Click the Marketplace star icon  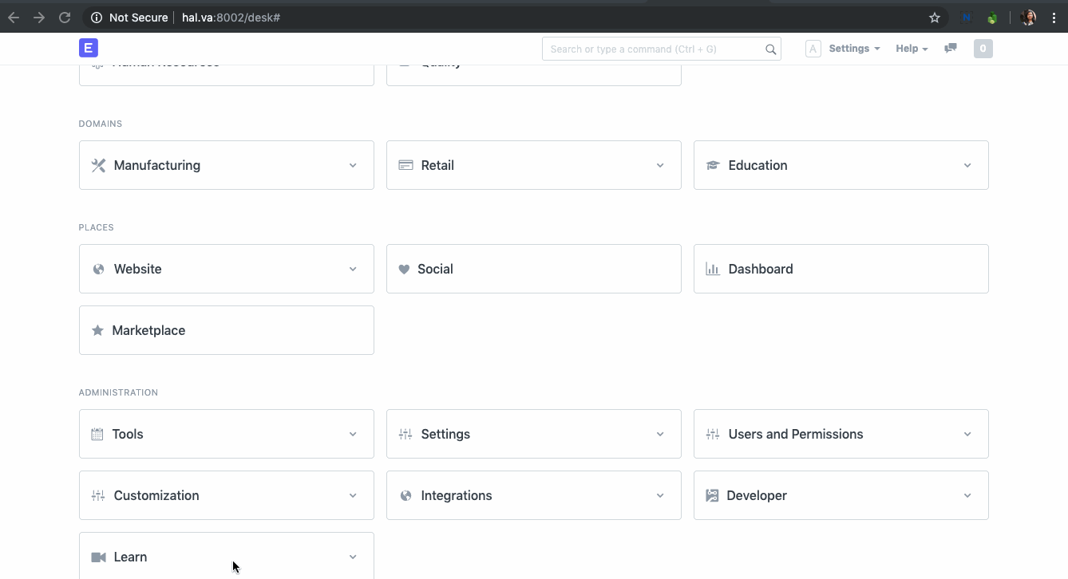coord(97,329)
